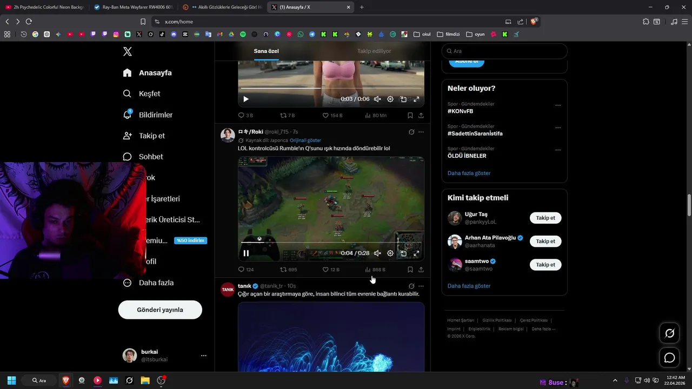
Task: Show more trends under Neler oluyor
Action: coord(469,173)
